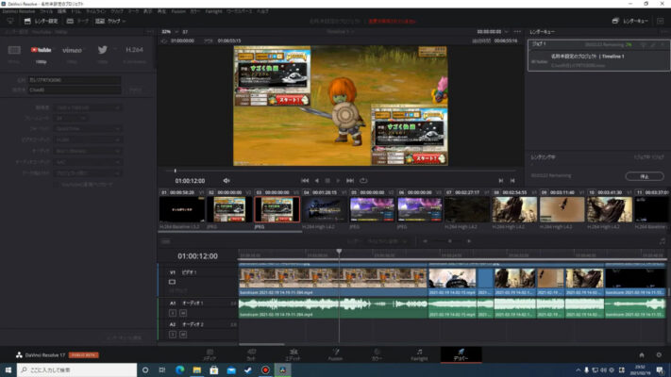Select the Vimeo render preset
This screenshot has height=377, width=671.
point(72,50)
